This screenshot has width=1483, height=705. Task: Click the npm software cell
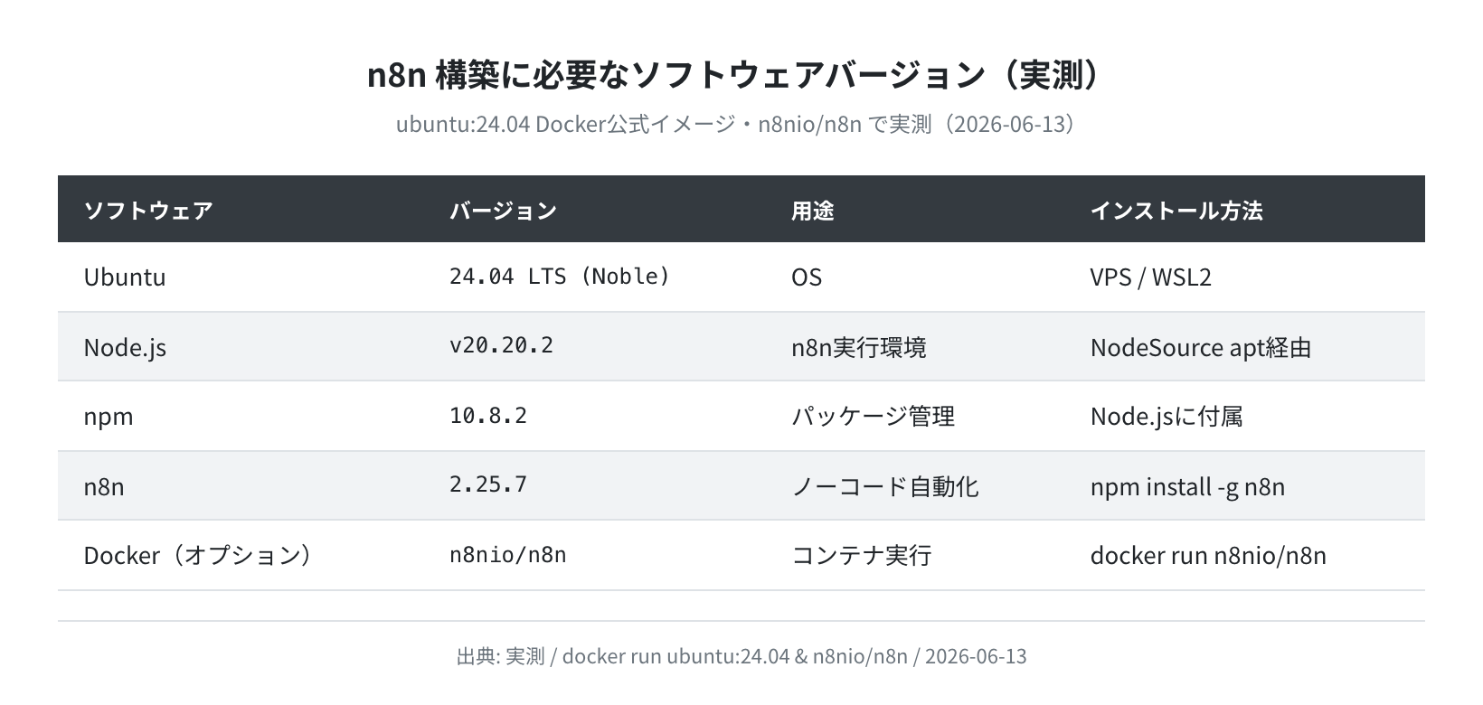(109, 417)
